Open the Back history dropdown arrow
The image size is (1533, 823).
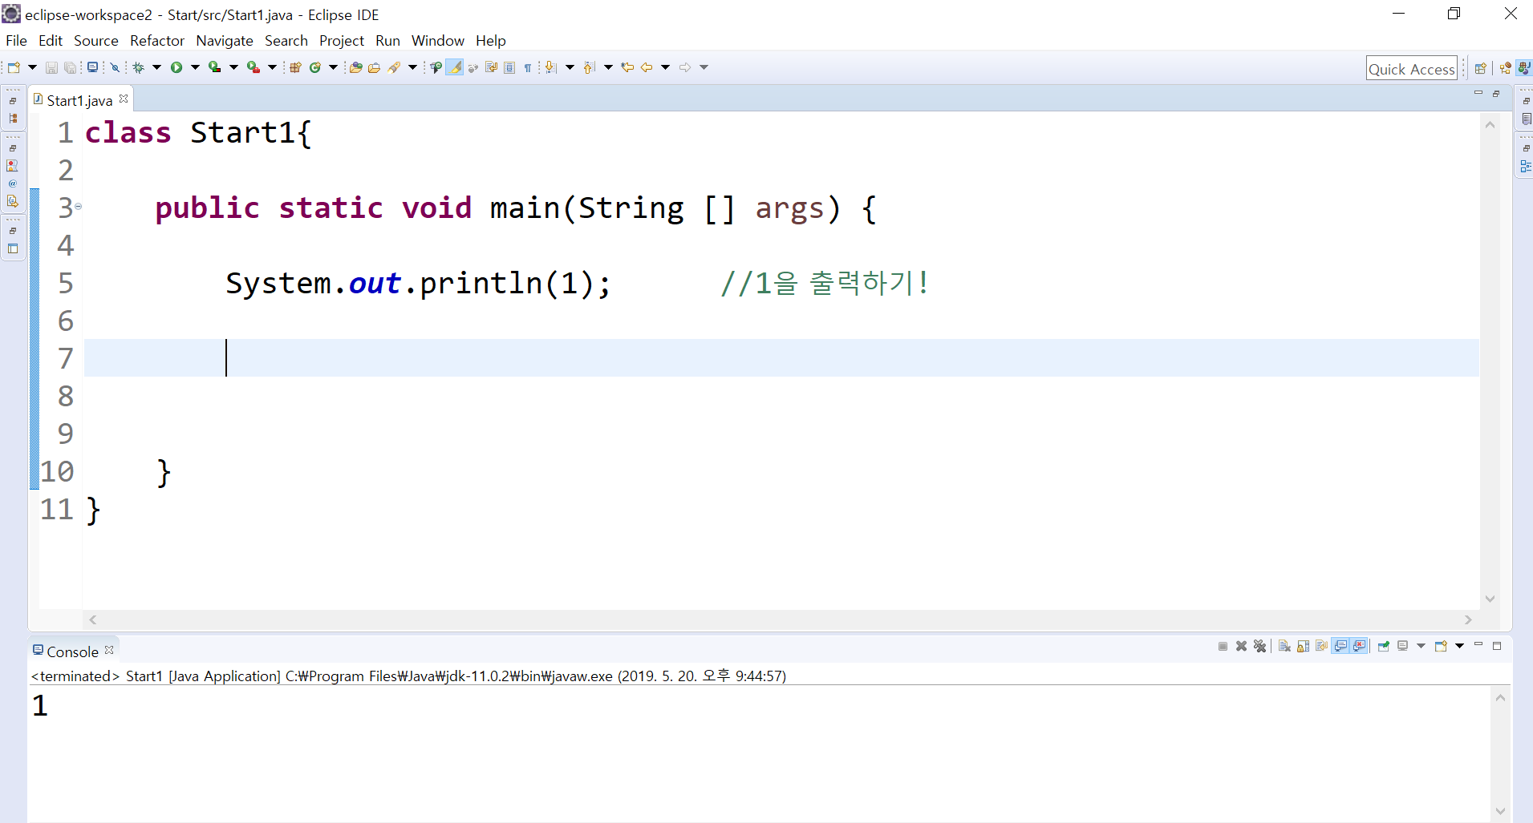[x=666, y=67]
